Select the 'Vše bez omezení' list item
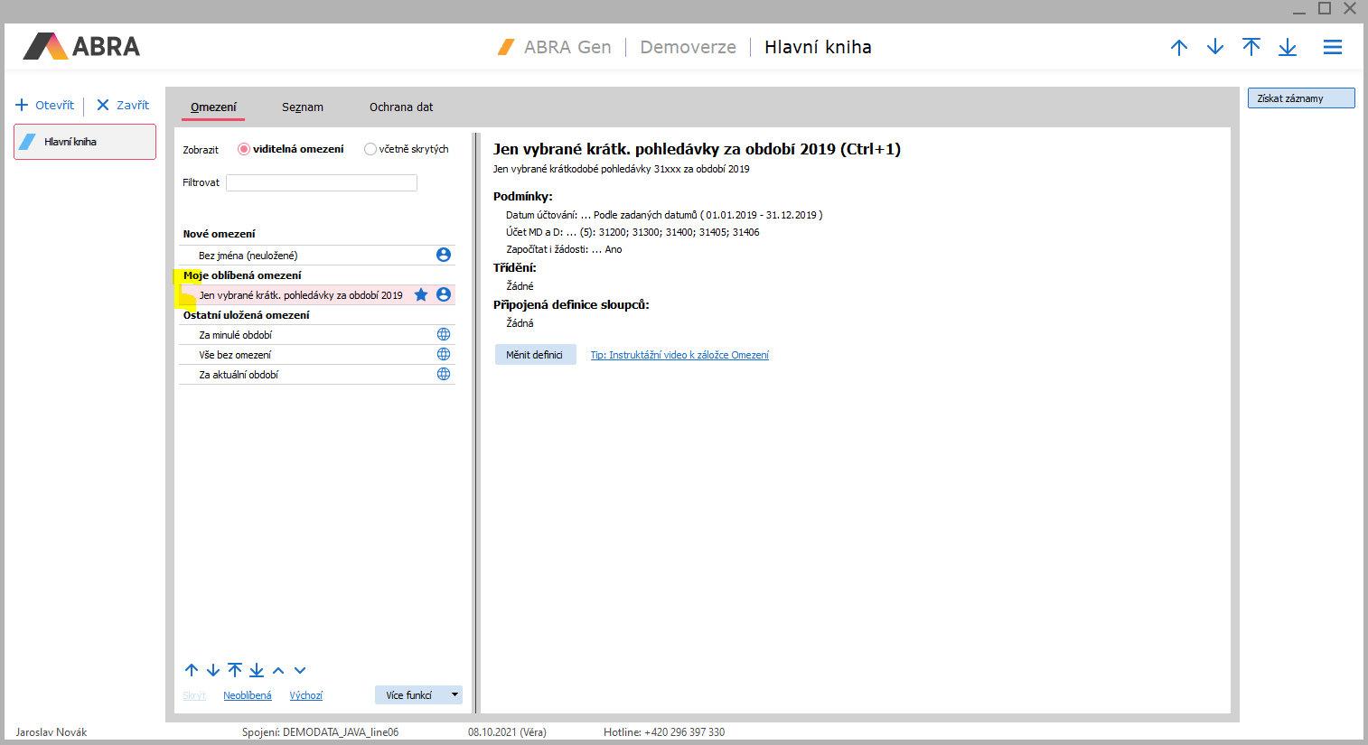 click(236, 355)
